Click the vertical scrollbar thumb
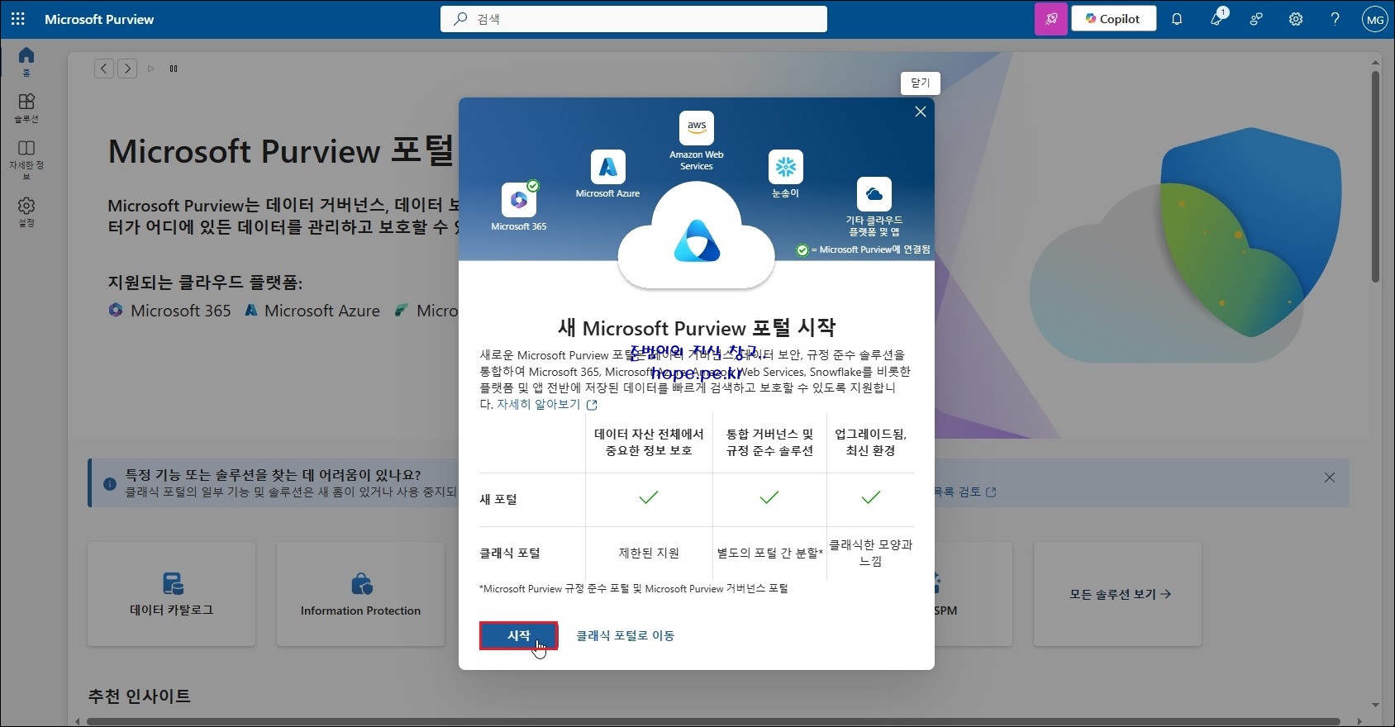This screenshot has width=1395, height=727. 1375,177
